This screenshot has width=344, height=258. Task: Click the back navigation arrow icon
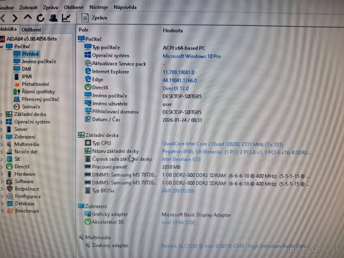[x=3, y=18]
